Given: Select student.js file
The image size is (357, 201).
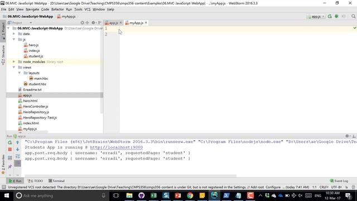Looking at the screenshot, I should point(33,56).
